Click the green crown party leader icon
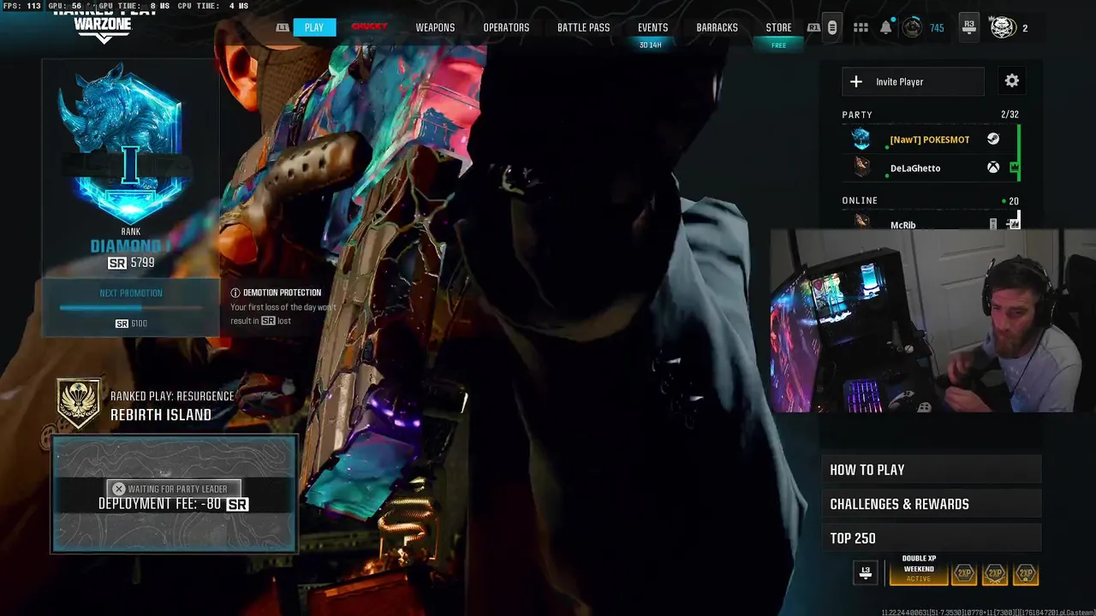This screenshot has height=616, width=1096. coord(1015,168)
